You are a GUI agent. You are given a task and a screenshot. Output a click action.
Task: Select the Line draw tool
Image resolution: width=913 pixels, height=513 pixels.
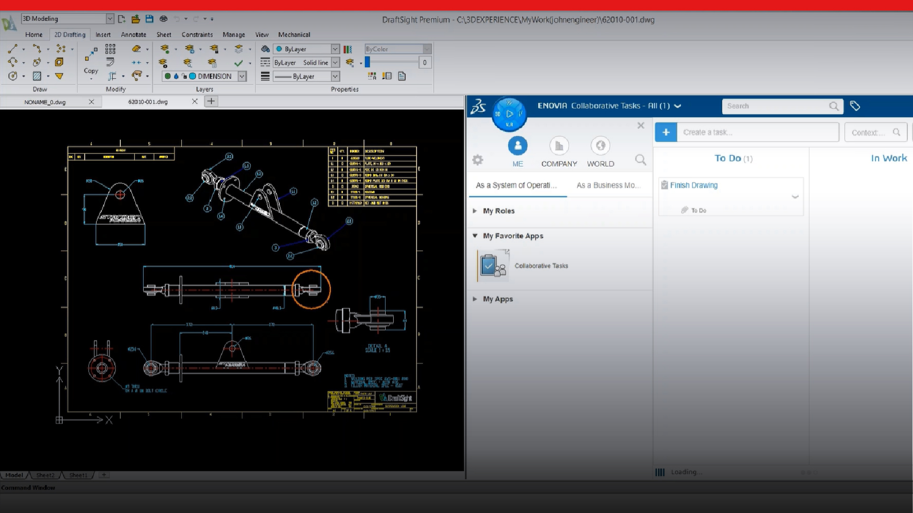coord(13,48)
